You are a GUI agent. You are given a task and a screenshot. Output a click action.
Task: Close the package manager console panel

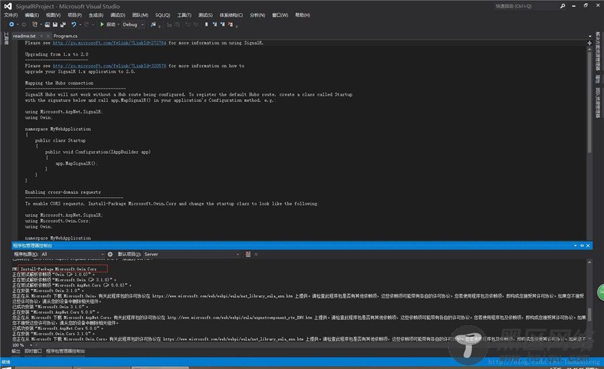click(x=588, y=246)
